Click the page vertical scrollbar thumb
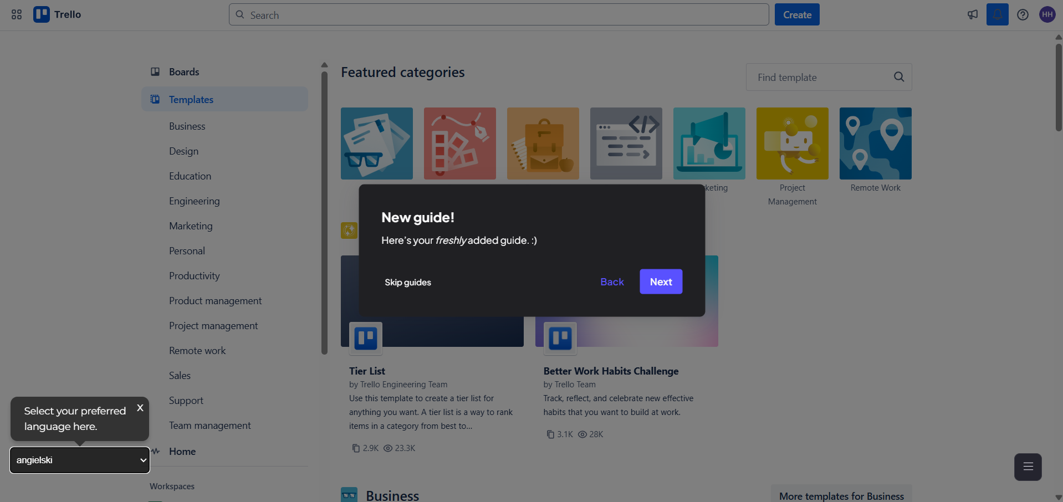 point(1059,88)
